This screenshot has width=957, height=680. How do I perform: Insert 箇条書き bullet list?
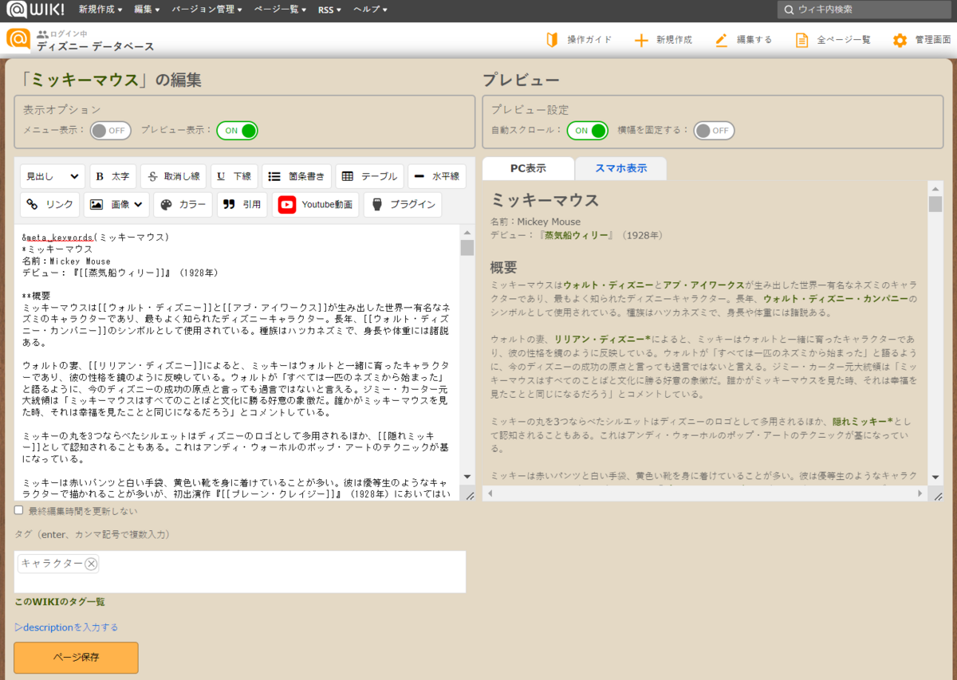click(297, 177)
